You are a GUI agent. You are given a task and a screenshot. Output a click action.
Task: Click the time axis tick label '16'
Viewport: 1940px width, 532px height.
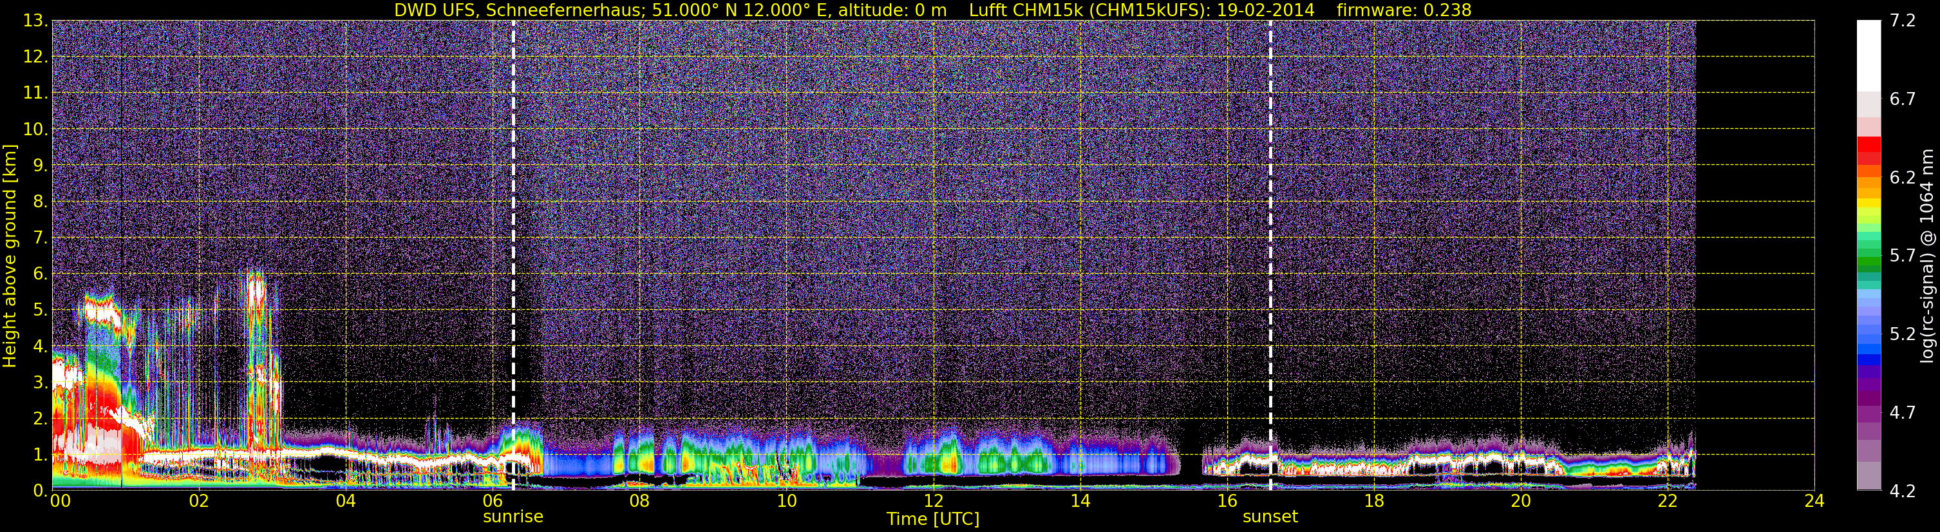pos(1227,501)
